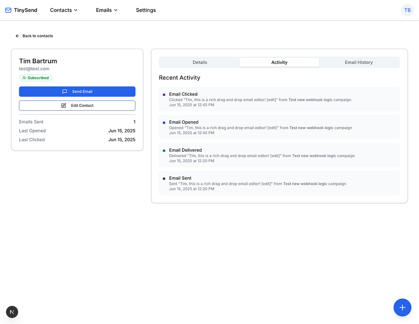Click the Email Delivered activity title
This screenshot has height=324, width=419.
click(x=186, y=150)
